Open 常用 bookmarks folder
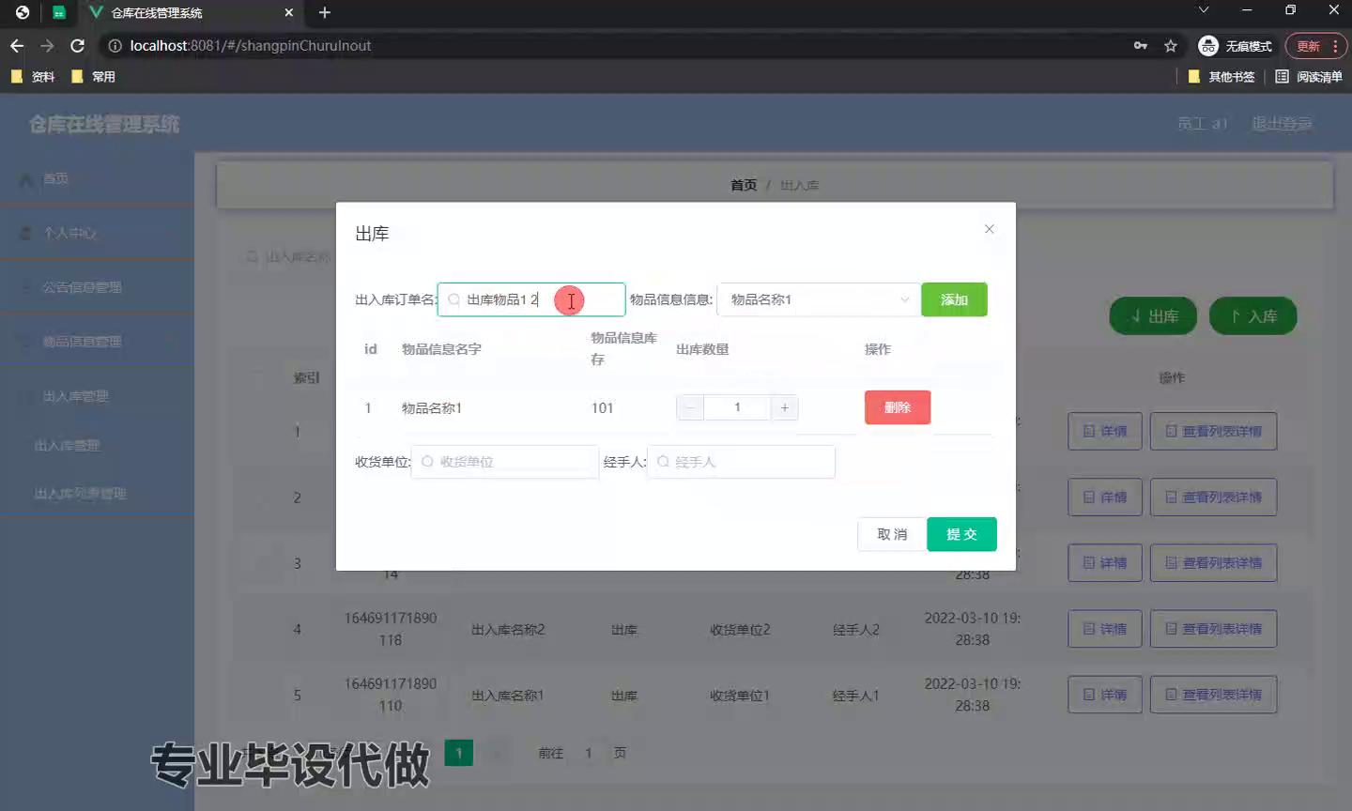1352x811 pixels. tap(93, 77)
